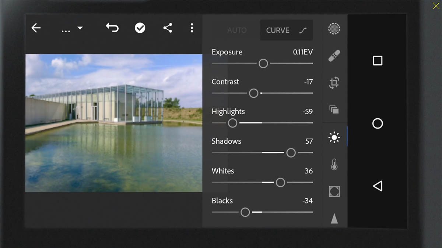Click the Shadows slider handle
The image size is (442, 248).
pos(291,153)
